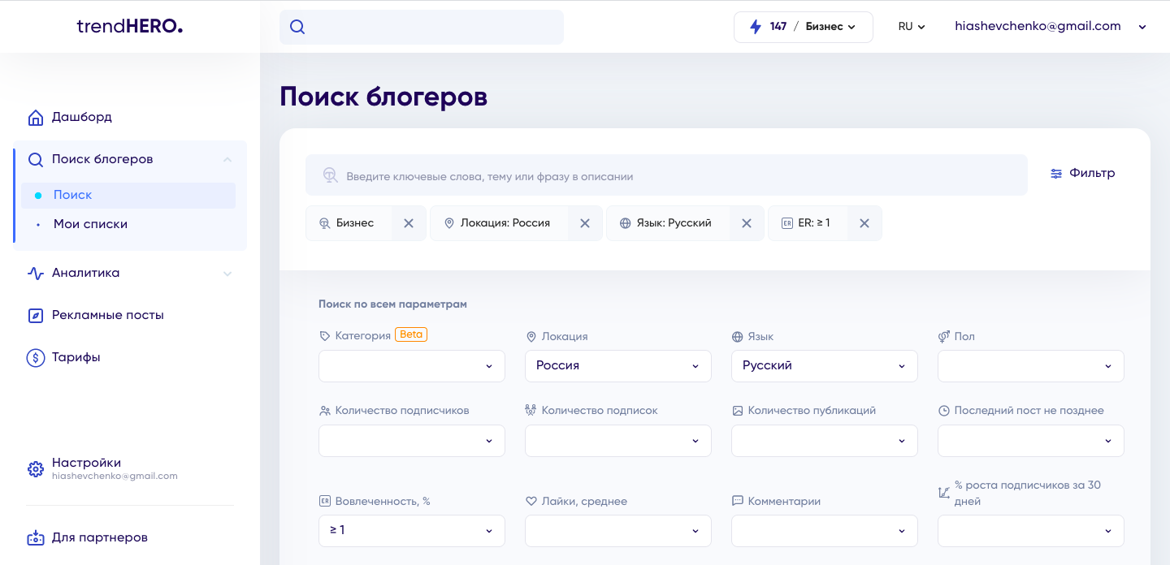Open the Локация dropdown showing Россия
Screen dimensions: 1170x565
coord(618,366)
